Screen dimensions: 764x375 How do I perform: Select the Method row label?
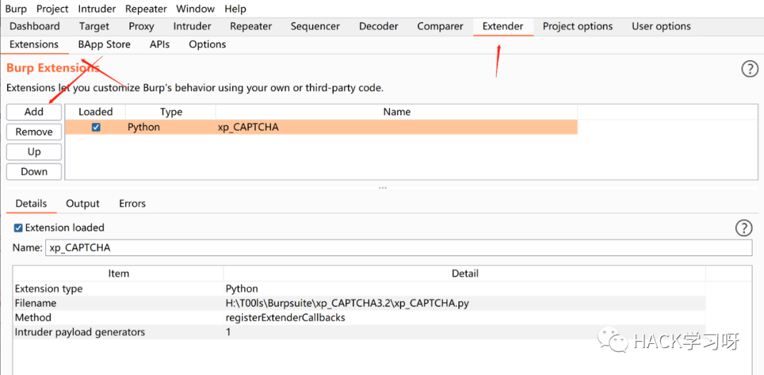coord(33,318)
